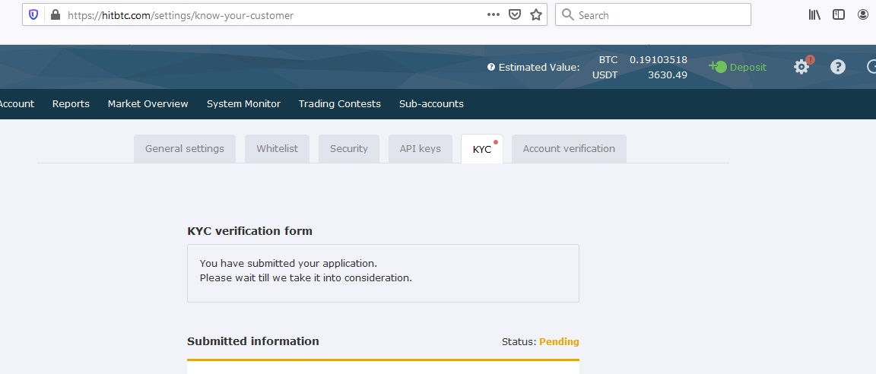
Task: Click the Pending status text
Action: [559, 341]
